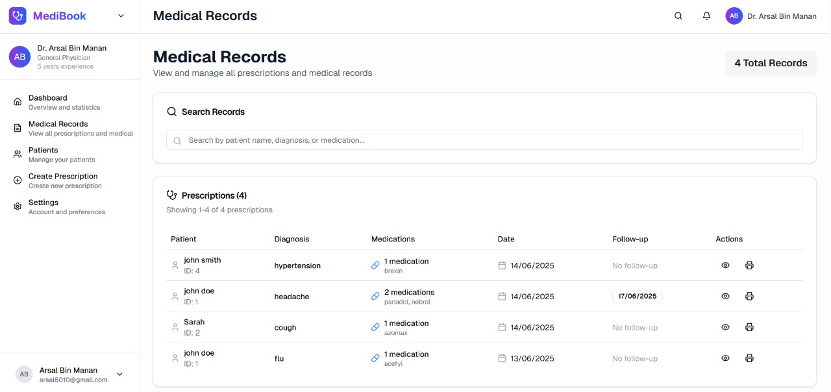Image resolution: width=831 pixels, height=392 pixels.
Task: View john smith's hypertension record via eye icon
Action: point(726,265)
